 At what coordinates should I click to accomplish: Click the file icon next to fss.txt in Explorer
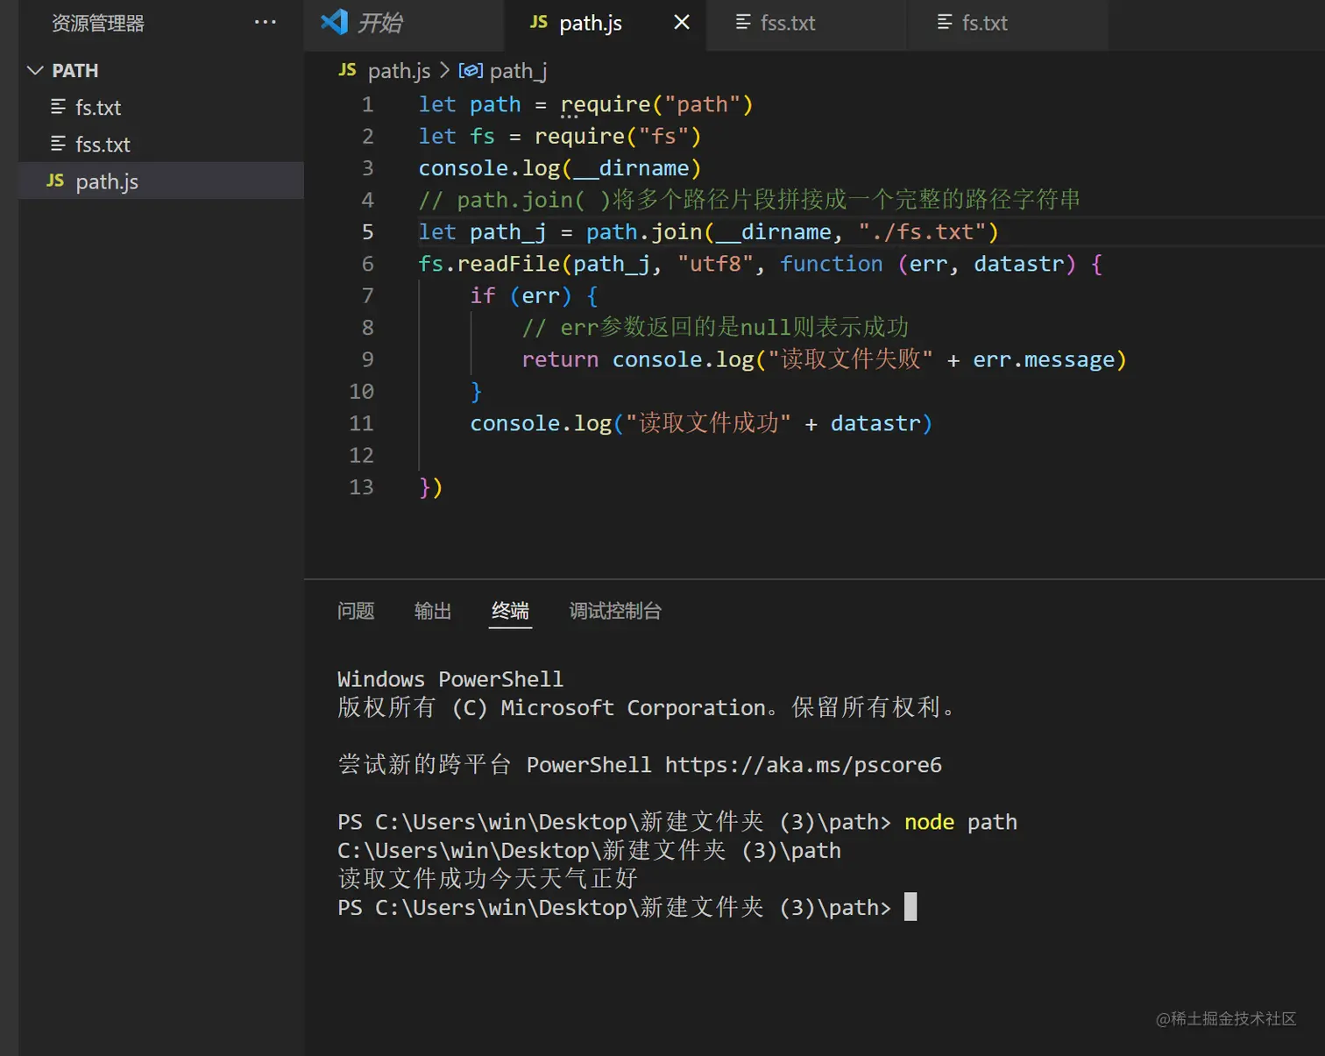(57, 144)
